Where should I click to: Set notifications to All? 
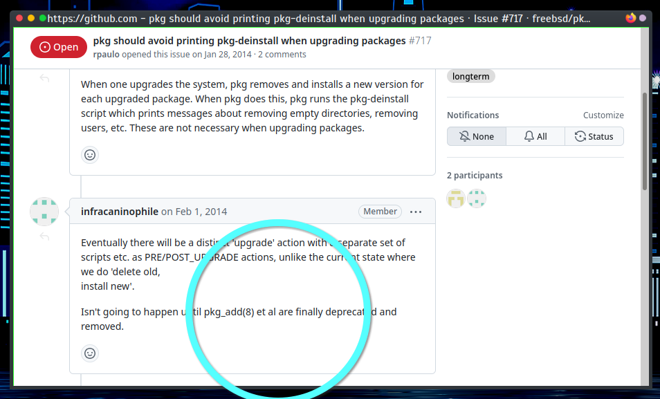click(535, 136)
